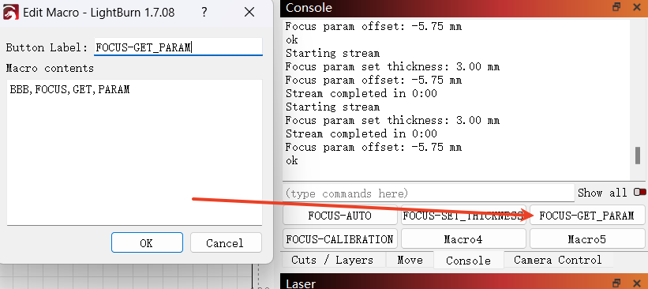
Task: Click the console command input field
Action: coord(429,193)
